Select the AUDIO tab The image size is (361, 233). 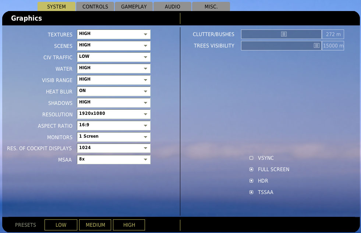173,7
